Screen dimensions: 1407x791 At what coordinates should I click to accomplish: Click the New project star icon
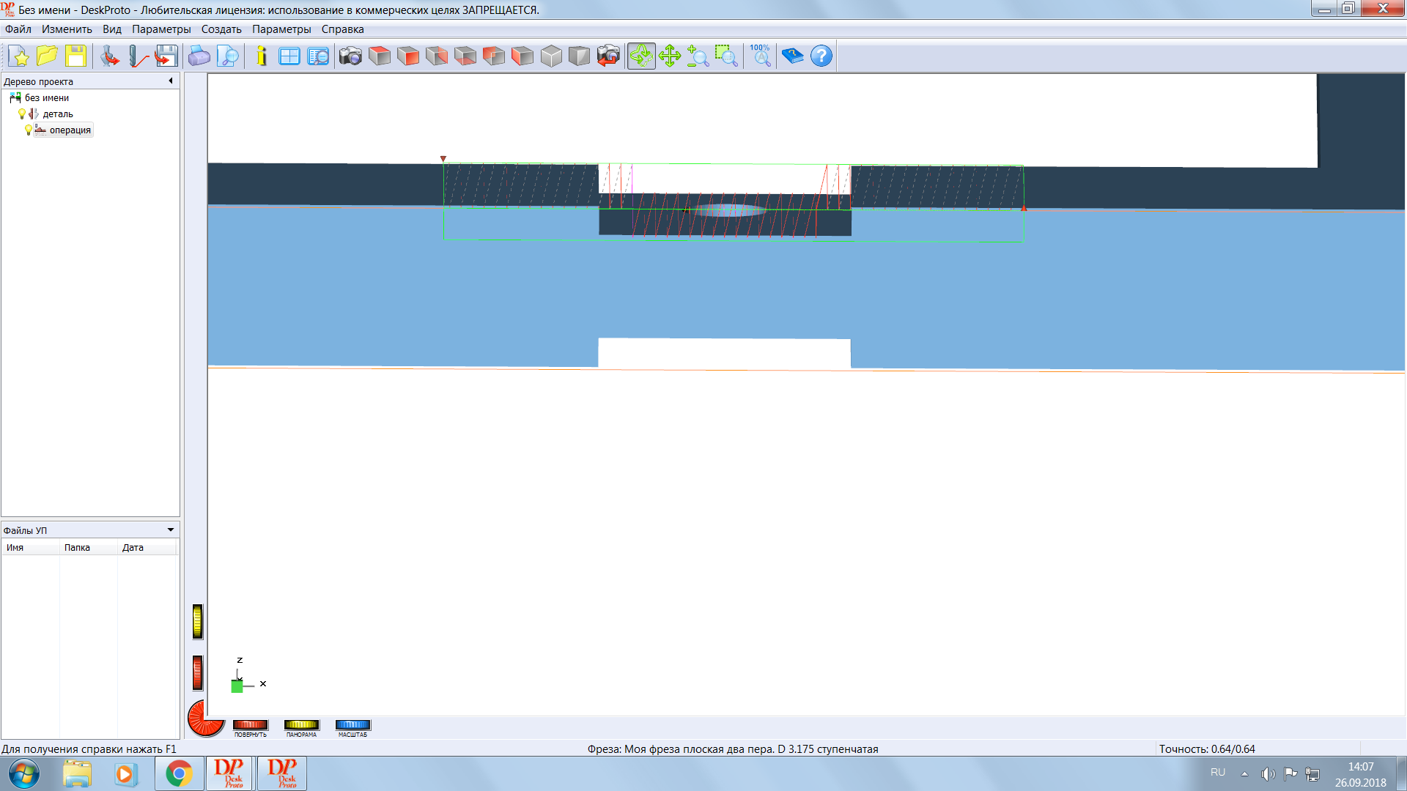(x=19, y=56)
